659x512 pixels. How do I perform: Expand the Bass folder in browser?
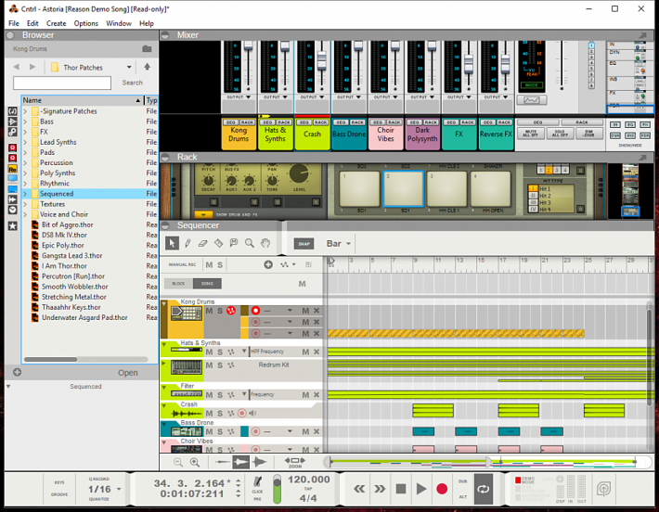(25, 122)
